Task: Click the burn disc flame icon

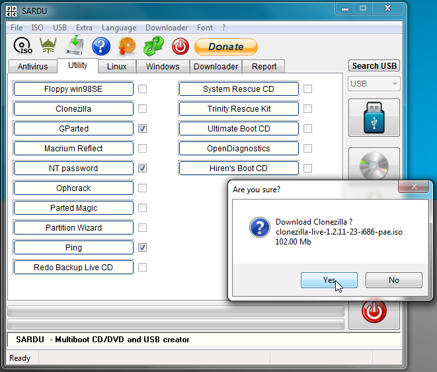Action: (127, 46)
